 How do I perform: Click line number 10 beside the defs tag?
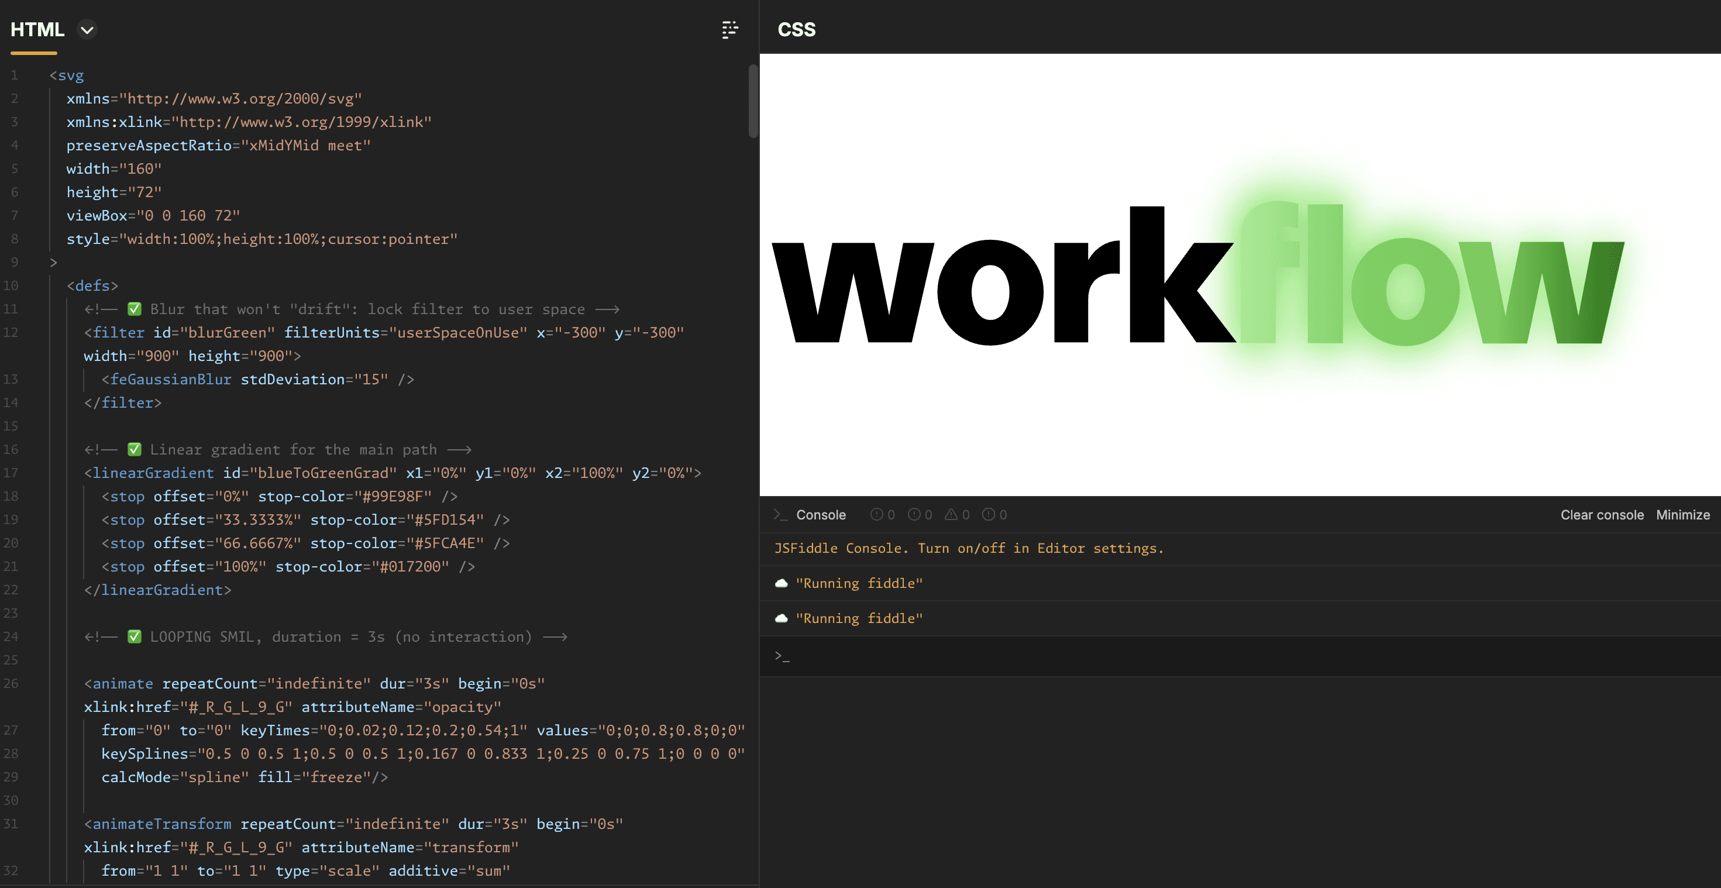click(11, 286)
